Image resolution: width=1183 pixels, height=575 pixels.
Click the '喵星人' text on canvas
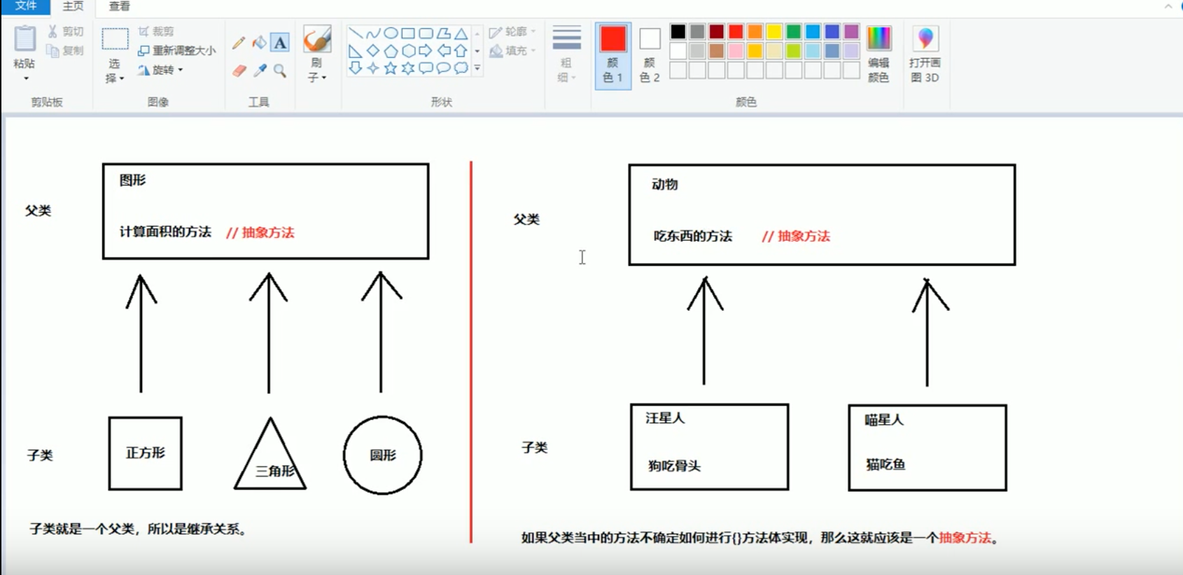[x=884, y=420]
